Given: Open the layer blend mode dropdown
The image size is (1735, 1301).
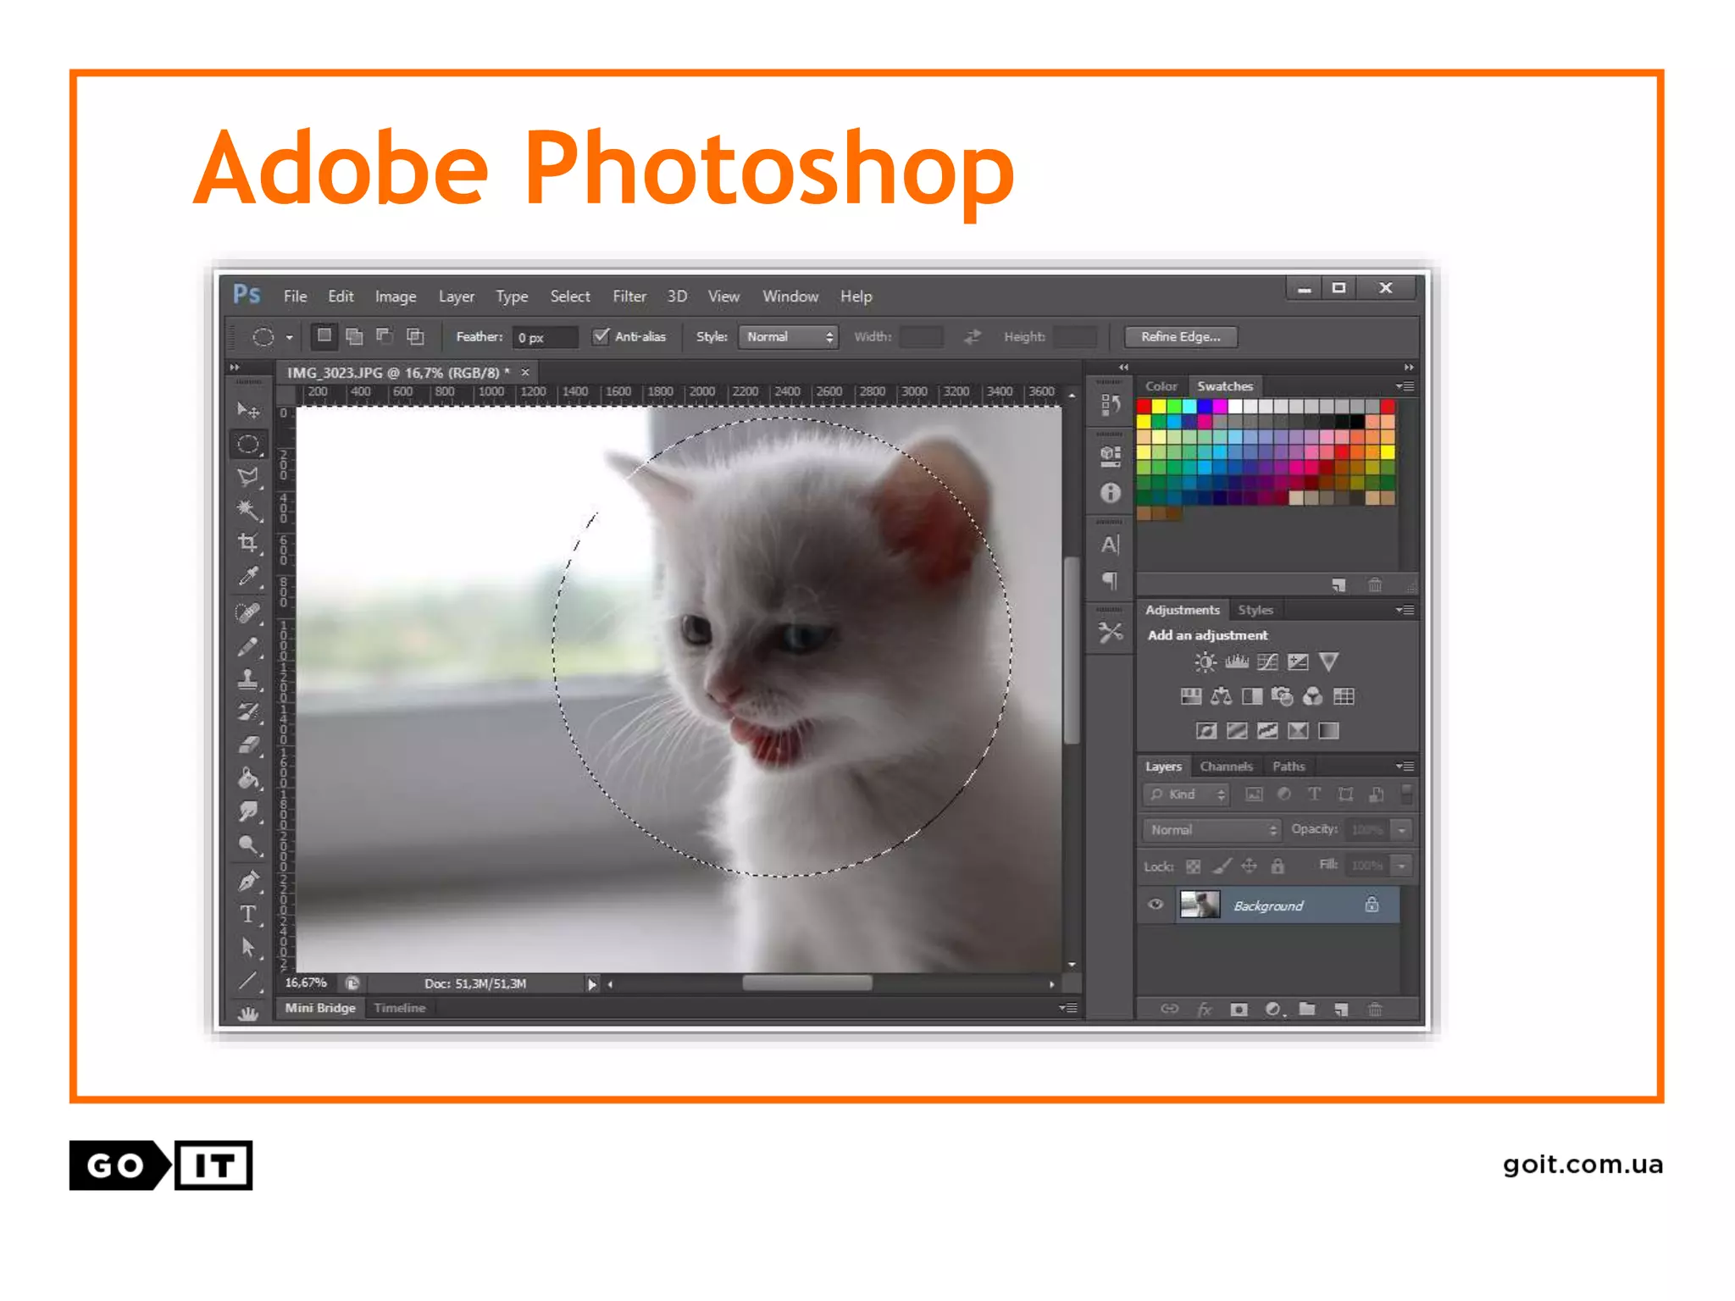Looking at the screenshot, I should pyautogui.click(x=1211, y=830).
